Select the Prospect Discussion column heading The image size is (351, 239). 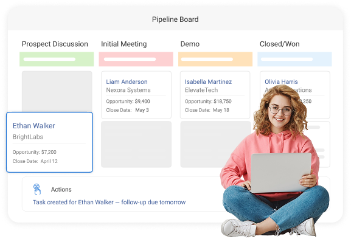55,44
